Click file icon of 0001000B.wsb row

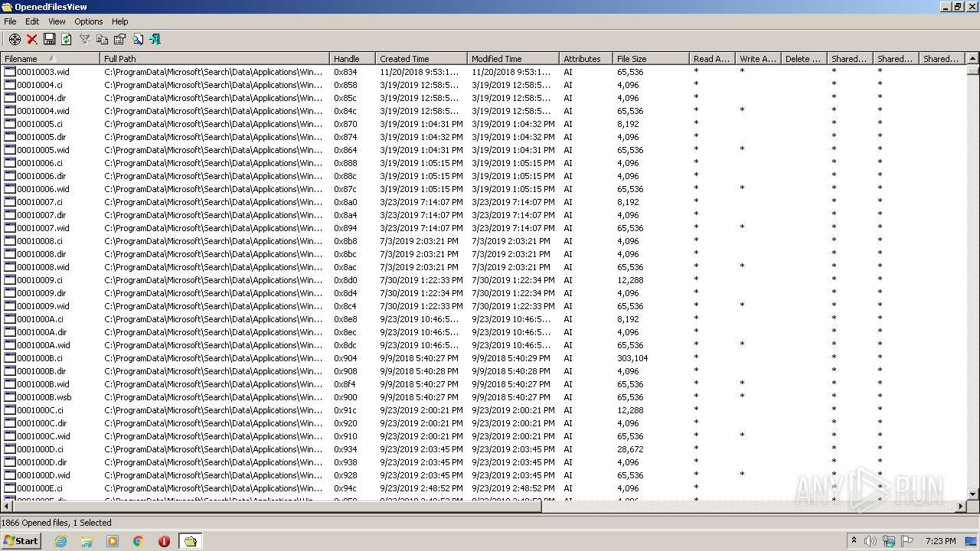[10, 397]
